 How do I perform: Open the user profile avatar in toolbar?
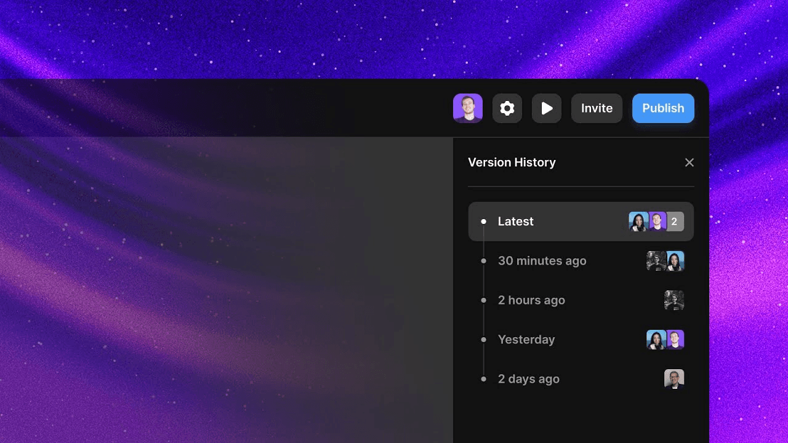tap(468, 108)
